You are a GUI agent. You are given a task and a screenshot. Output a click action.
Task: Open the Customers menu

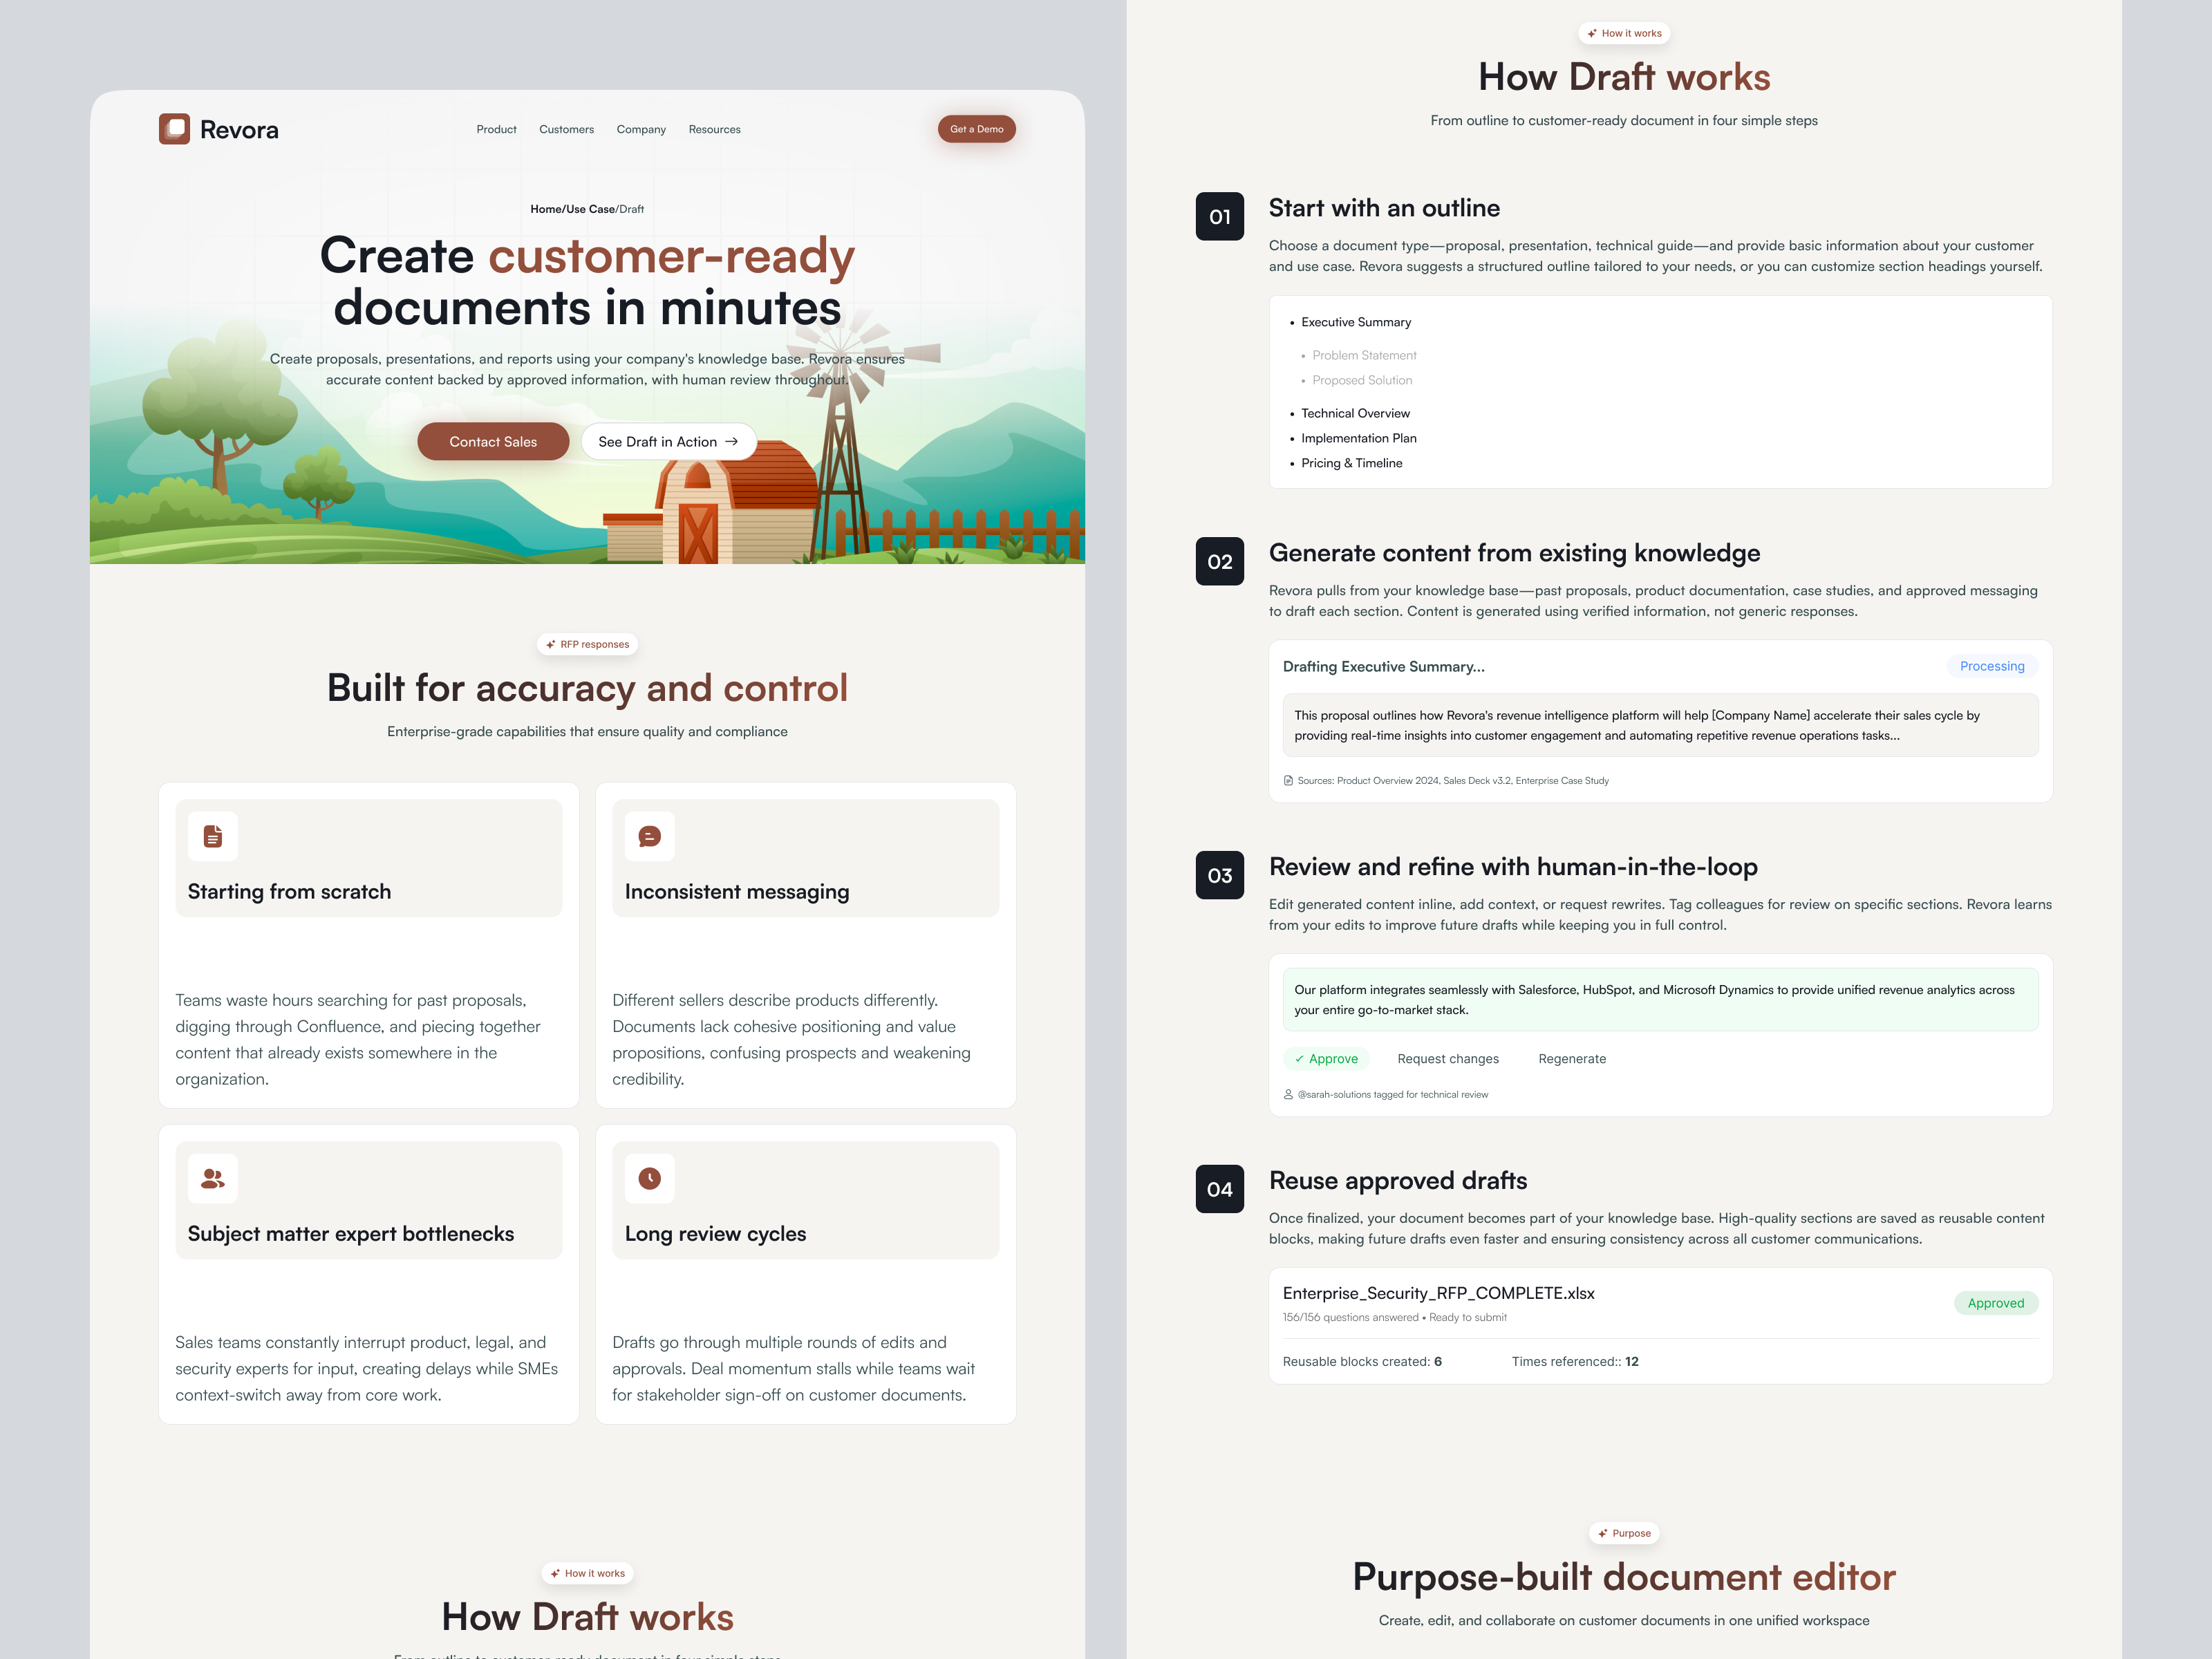(566, 129)
